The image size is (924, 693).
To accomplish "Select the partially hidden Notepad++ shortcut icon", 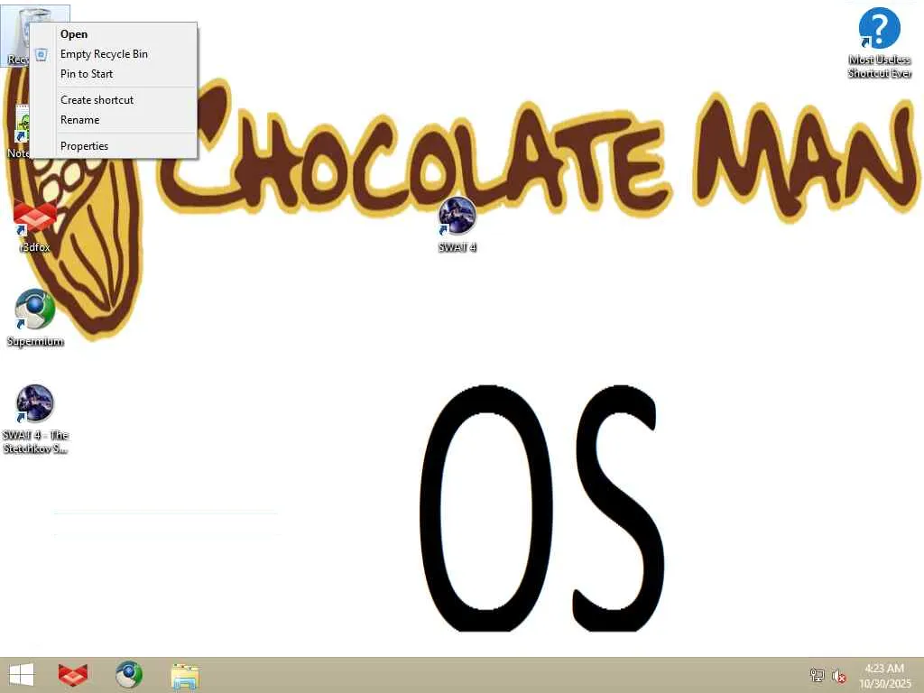I will click(x=22, y=131).
